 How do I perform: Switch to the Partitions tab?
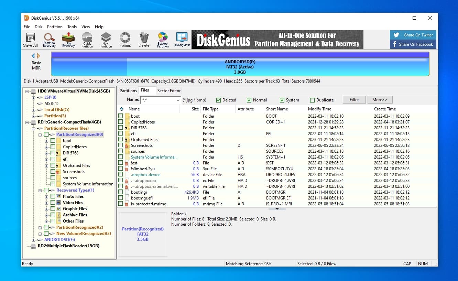(x=128, y=91)
